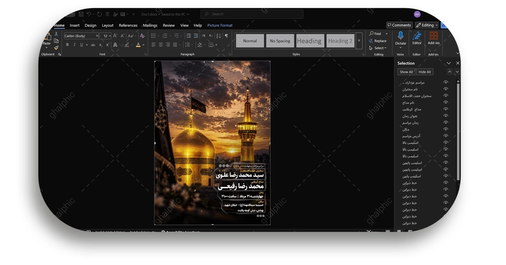Open the Find dropdown arrow
Image resolution: width=506 pixels, height=265 pixels.
coord(387,33)
